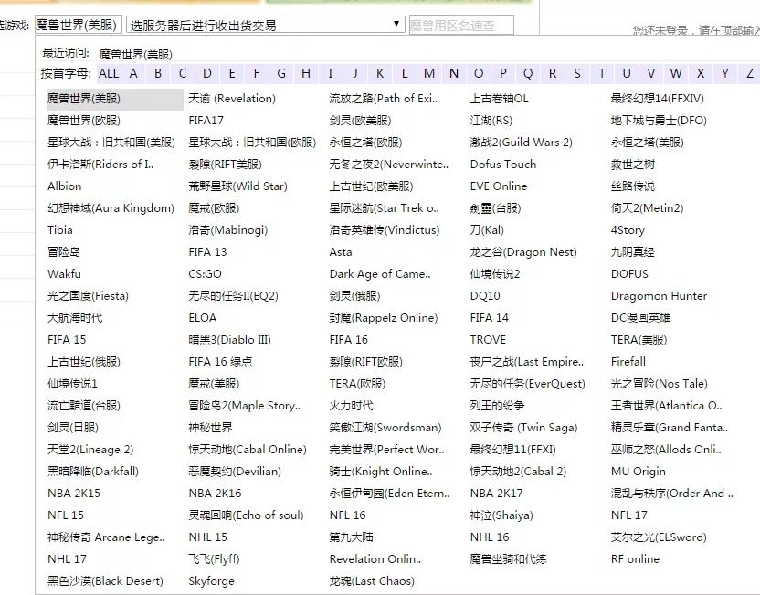Select Albion from the list
The width and height of the screenshot is (760, 595).
coord(65,186)
